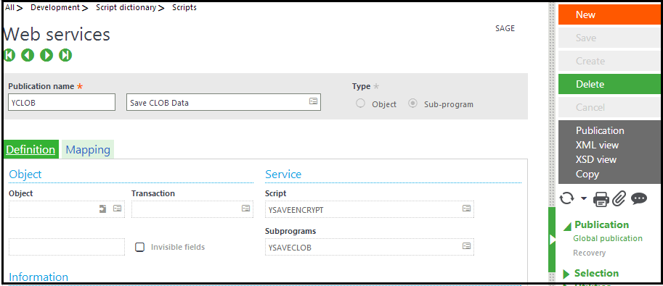The height and width of the screenshot is (286, 663).
Task: Go to the first record
Action: coord(9,55)
